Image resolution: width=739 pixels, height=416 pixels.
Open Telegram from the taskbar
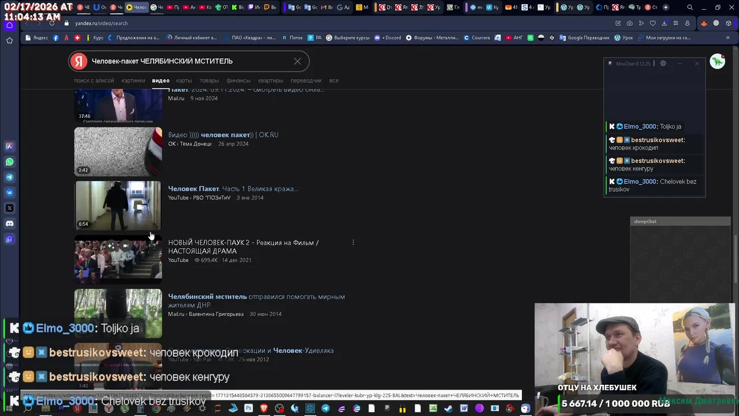[x=325, y=408]
